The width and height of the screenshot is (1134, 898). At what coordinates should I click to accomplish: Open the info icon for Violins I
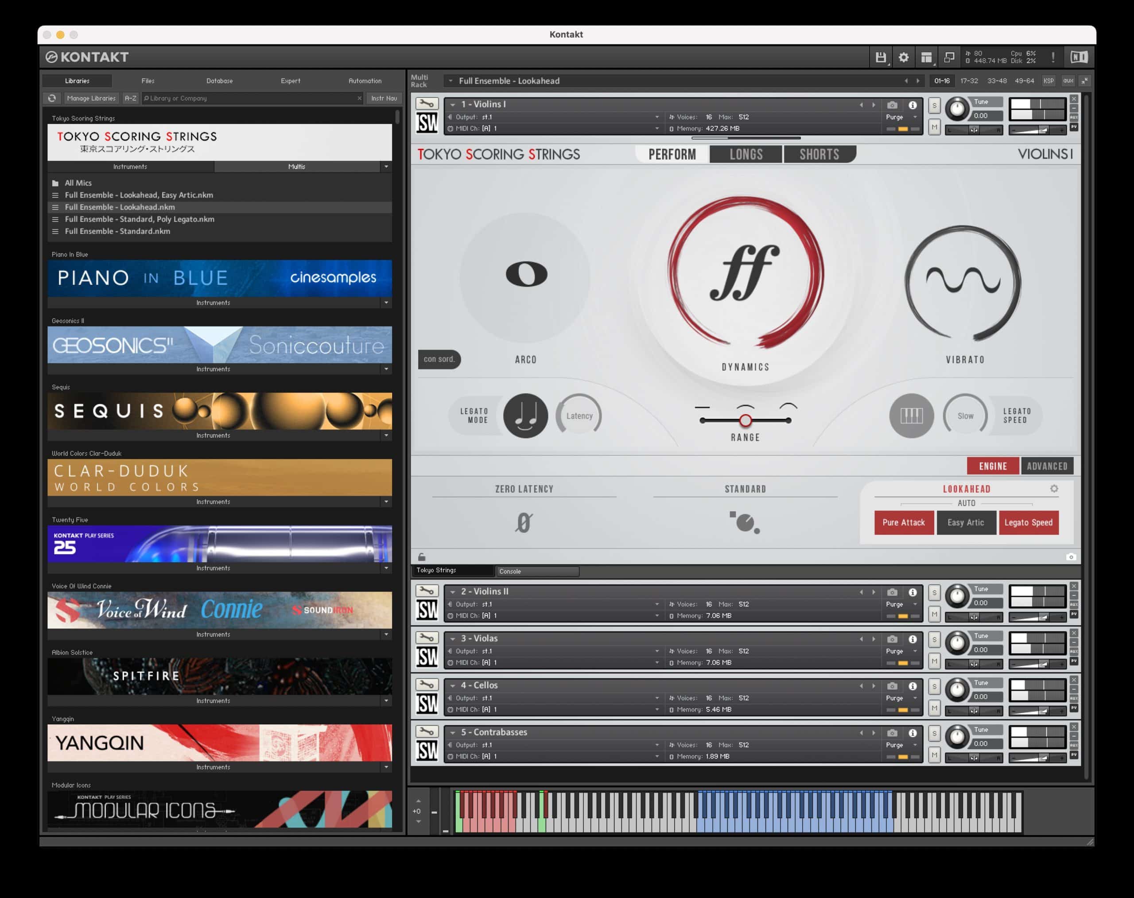coord(913,105)
